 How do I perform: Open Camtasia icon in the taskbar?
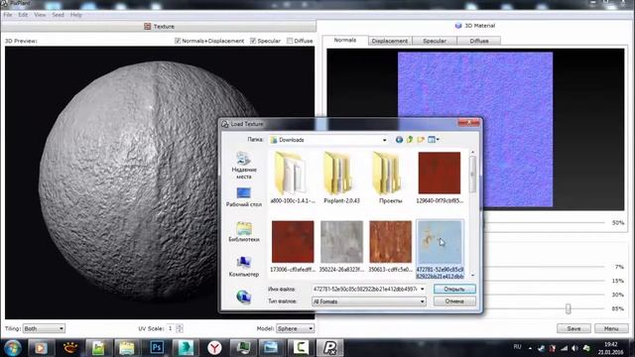(x=301, y=348)
